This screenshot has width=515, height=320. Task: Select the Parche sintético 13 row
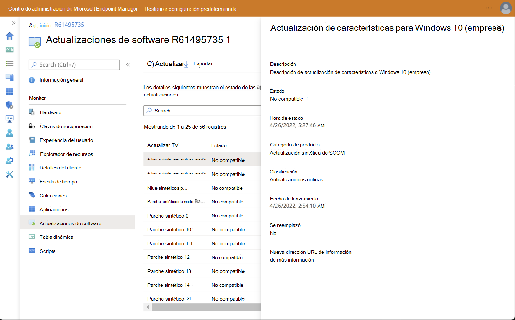[x=202, y=271]
